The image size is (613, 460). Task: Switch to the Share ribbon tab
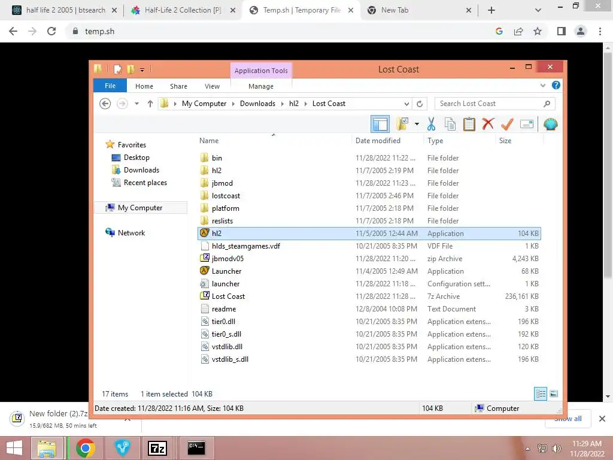178,86
